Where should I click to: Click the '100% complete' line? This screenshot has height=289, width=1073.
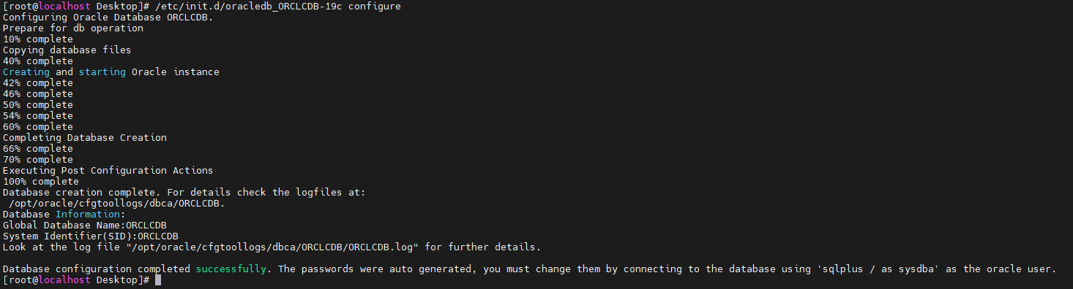click(x=41, y=182)
